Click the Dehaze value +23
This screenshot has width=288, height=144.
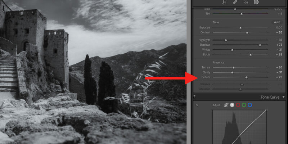(279, 77)
